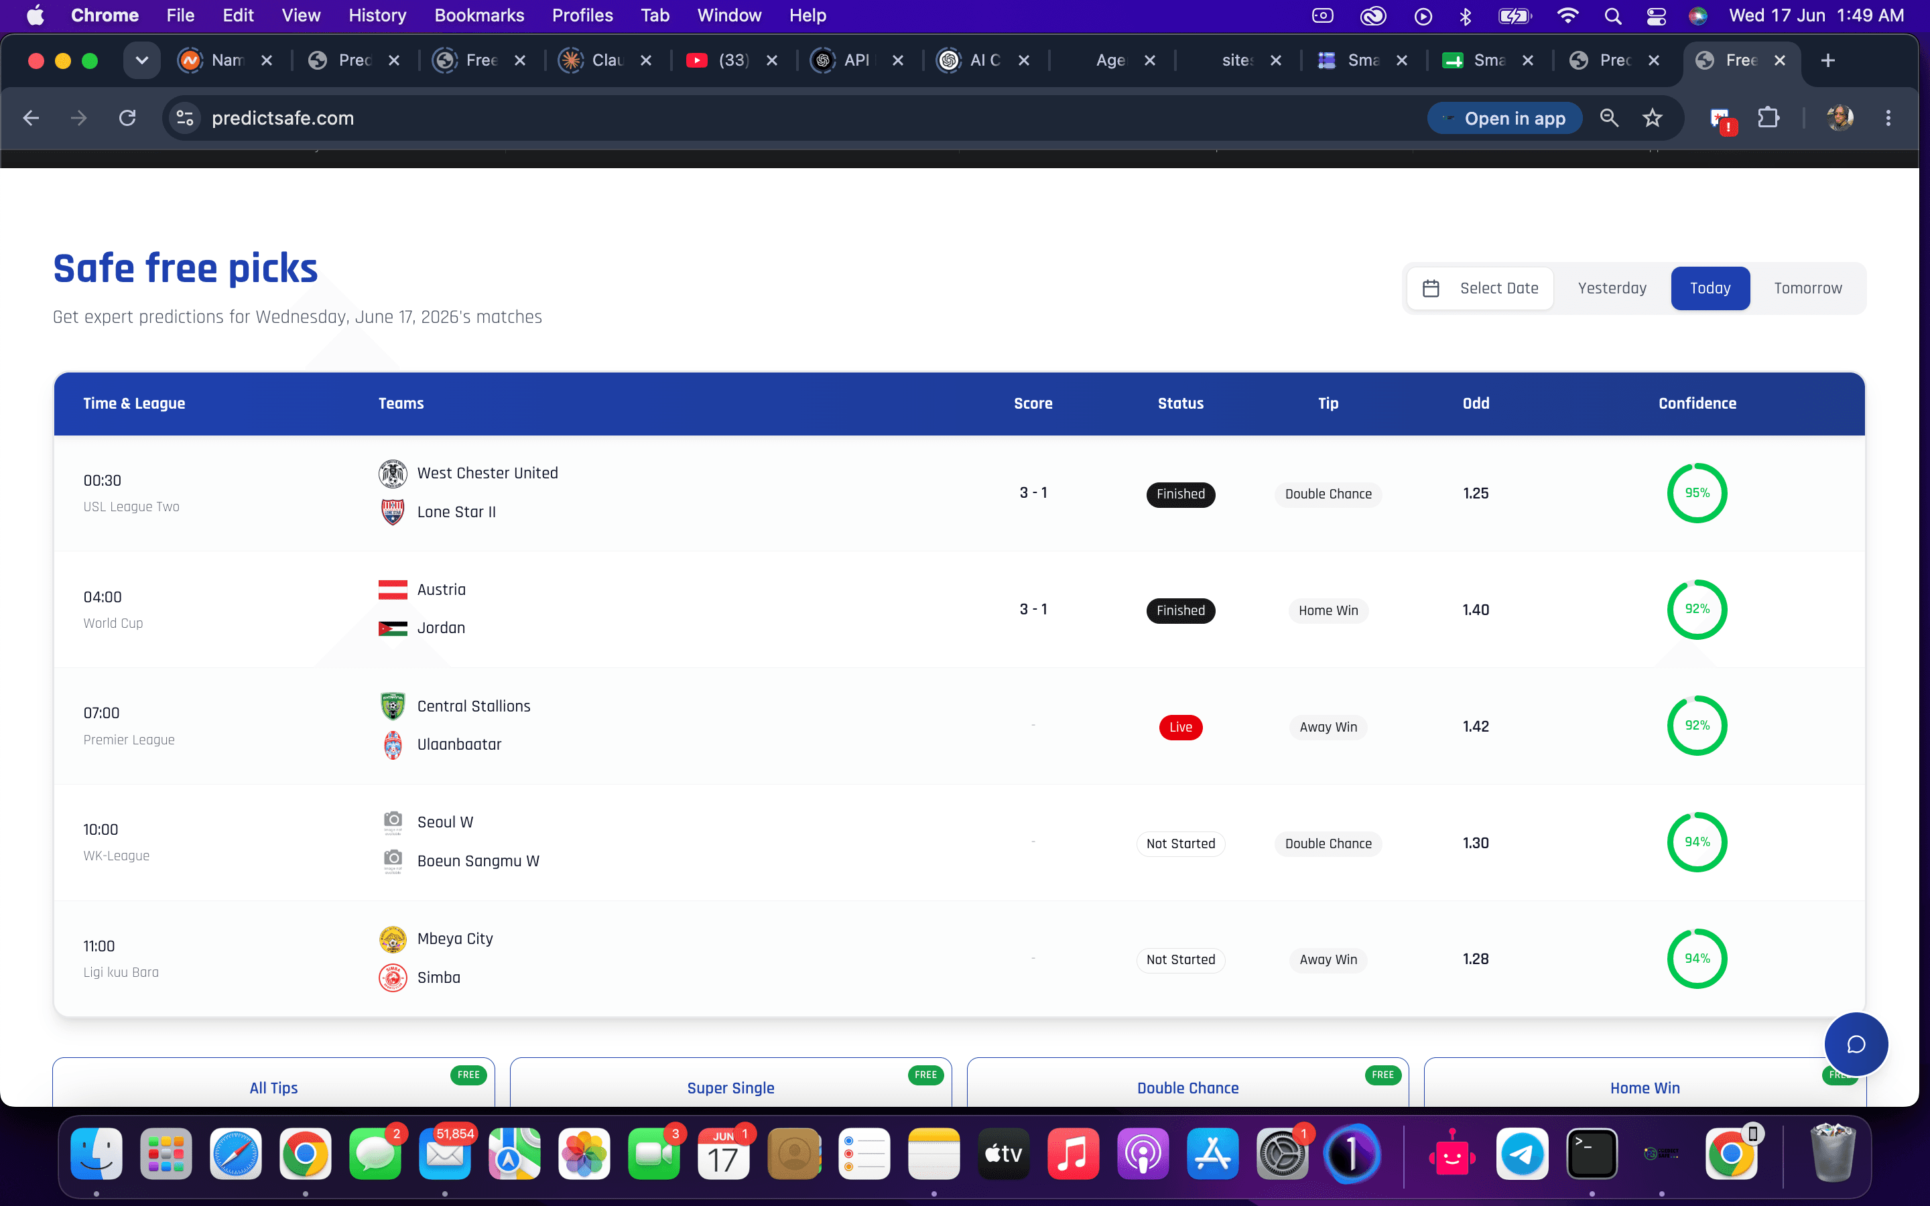
Task: Open Telegram from the Dock
Action: click(x=1522, y=1153)
